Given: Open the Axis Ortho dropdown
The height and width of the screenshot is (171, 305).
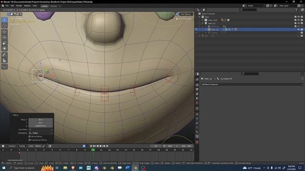Looking at the screenshot, I should click(41, 129).
